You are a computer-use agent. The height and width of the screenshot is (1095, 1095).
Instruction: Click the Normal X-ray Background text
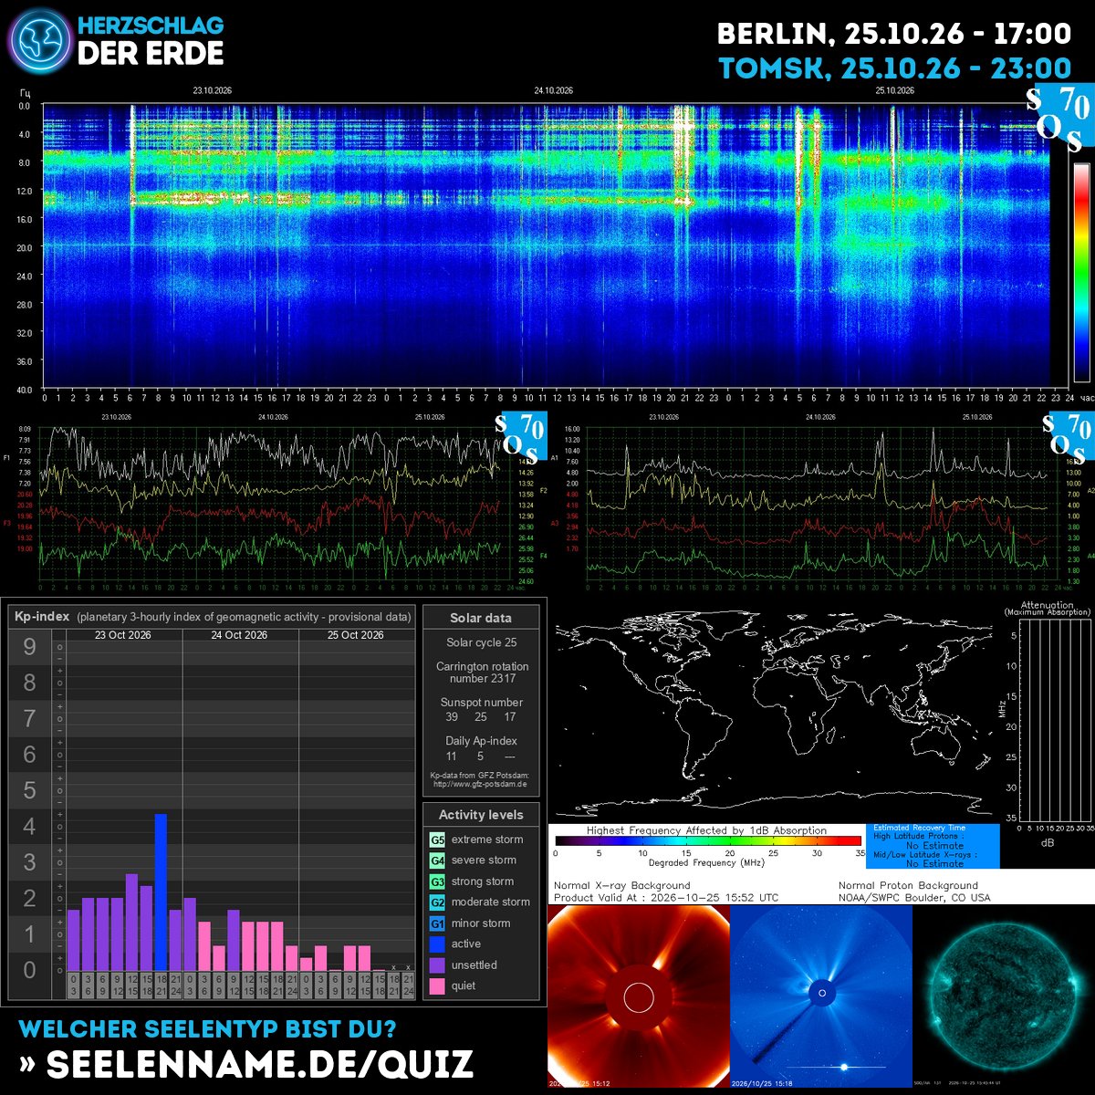click(622, 885)
